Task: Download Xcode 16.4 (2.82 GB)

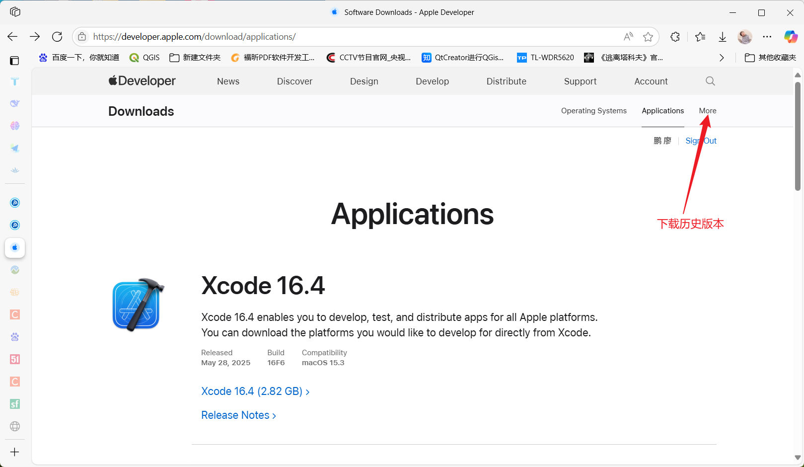Action: coord(255,391)
